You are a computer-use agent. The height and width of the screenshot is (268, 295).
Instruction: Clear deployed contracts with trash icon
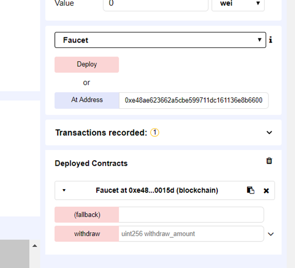[269, 161]
